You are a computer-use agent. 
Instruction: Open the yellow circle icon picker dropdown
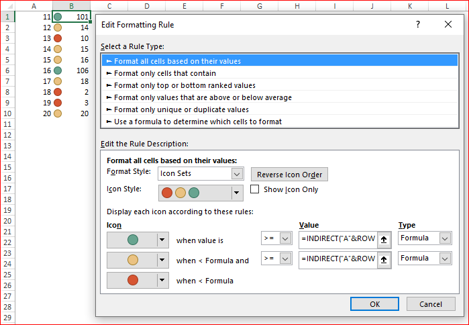162,260
